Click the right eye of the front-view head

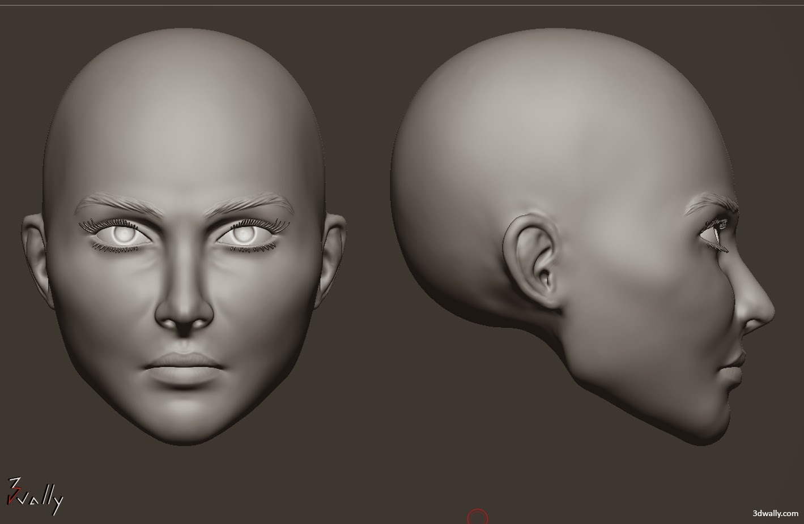click(x=246, y=235)
